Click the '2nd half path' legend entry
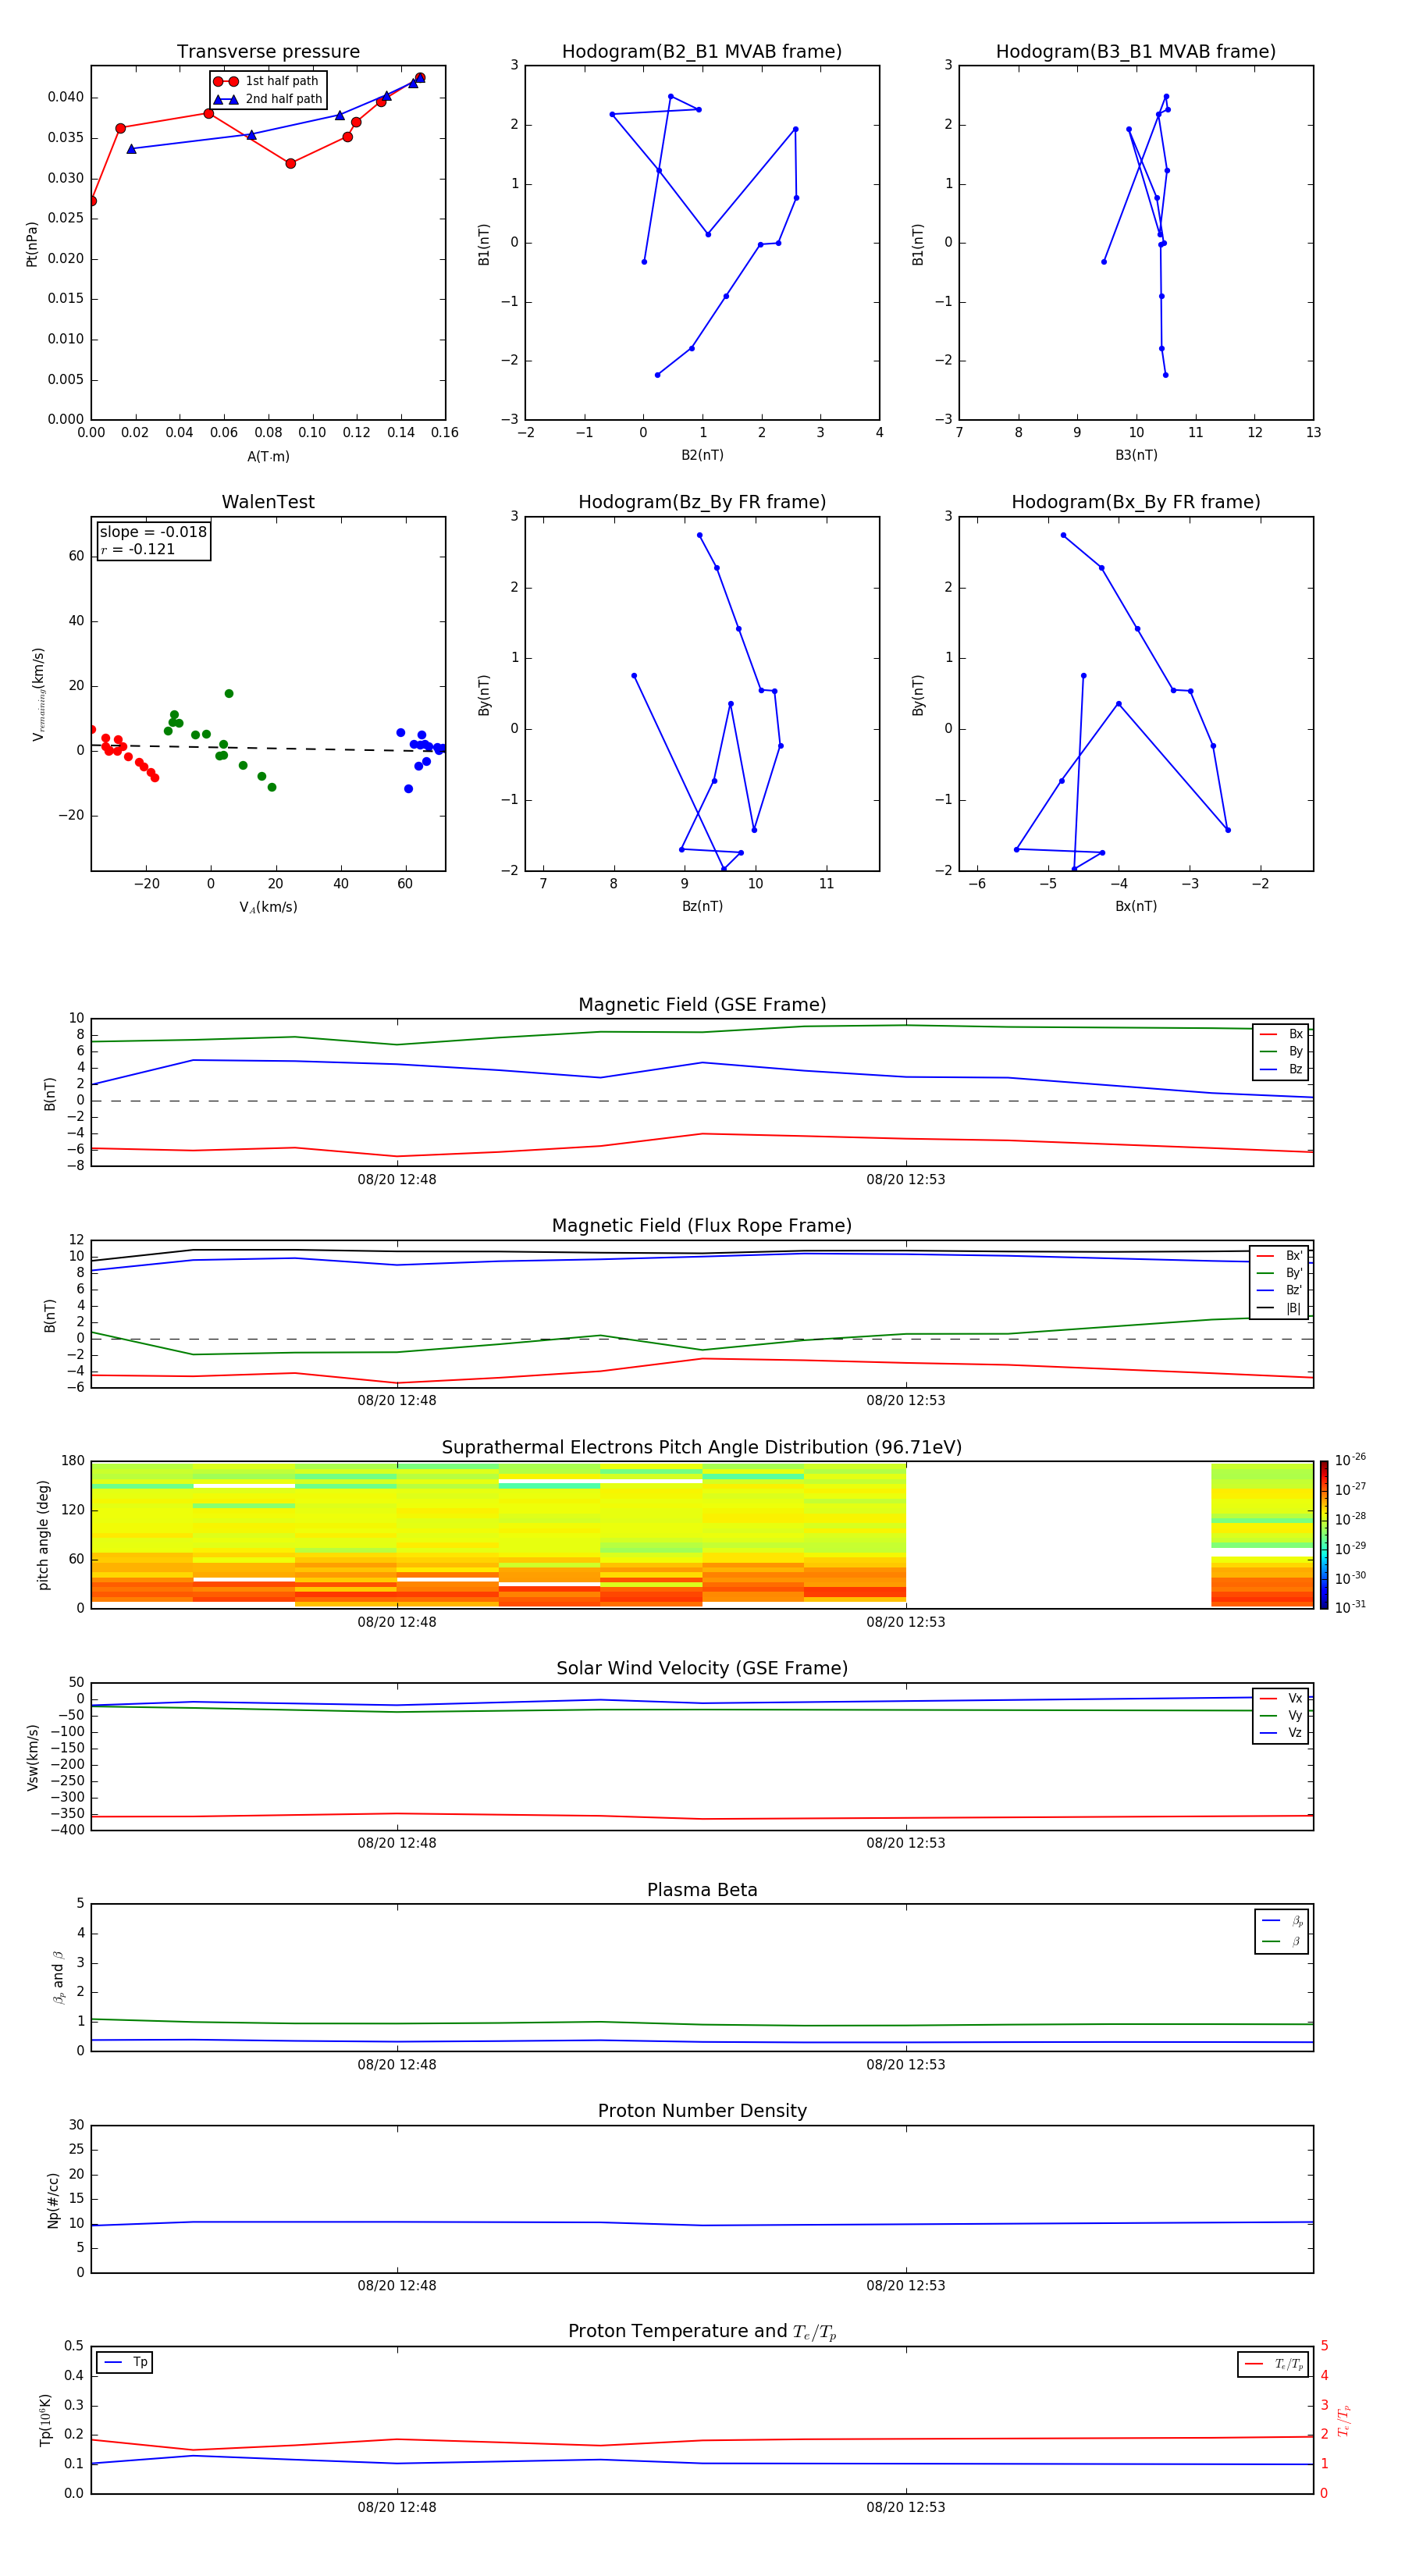Viewport: 1405px width, 2576px height. click(x=268, y=99)
